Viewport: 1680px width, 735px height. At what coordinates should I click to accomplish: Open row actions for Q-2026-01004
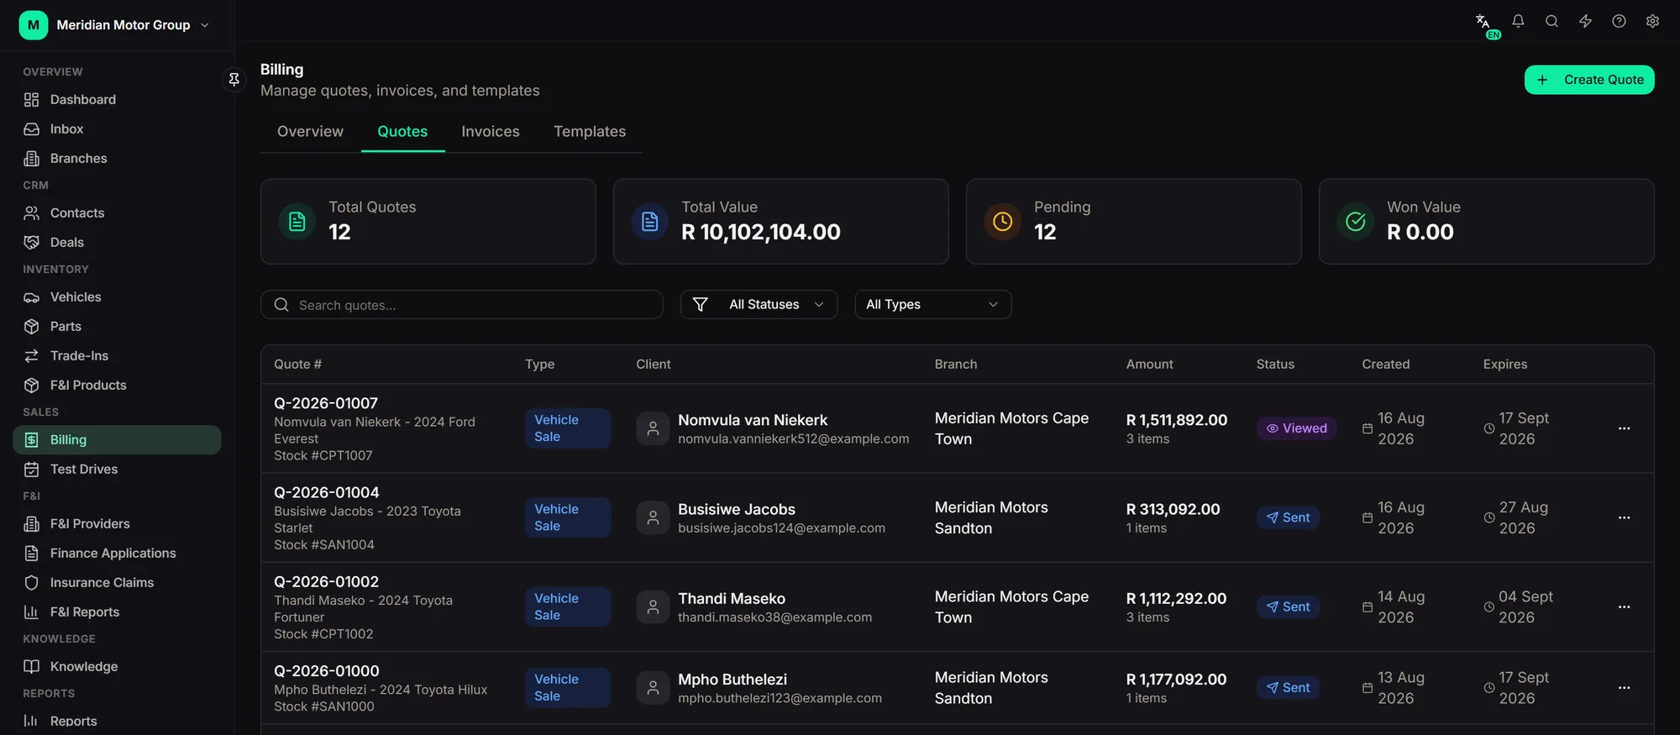click(x=1624, y=517)
